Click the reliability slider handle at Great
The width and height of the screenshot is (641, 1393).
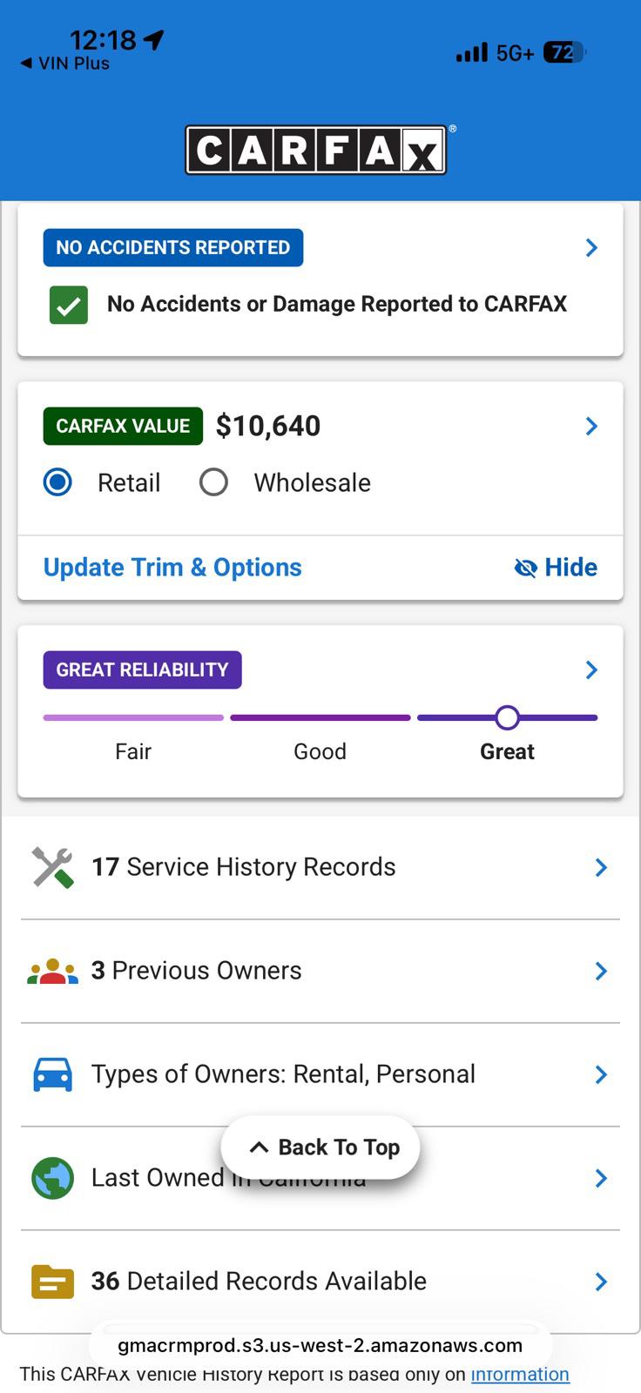pyautogui.click(x=508, y=717)
